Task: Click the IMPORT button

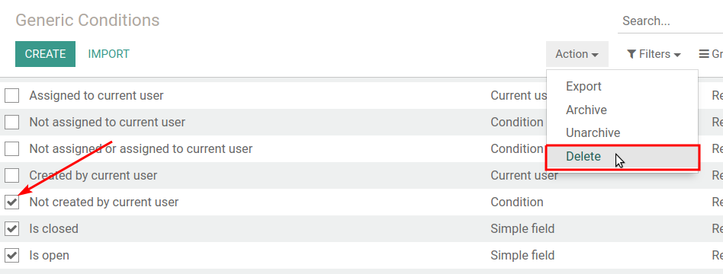Action: tap(109, 54)
